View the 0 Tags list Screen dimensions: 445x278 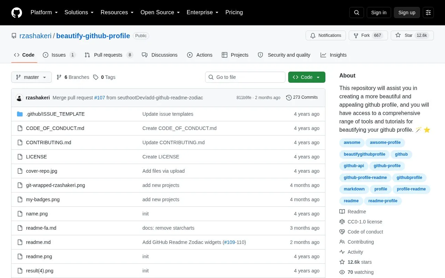tap(104, 77)
